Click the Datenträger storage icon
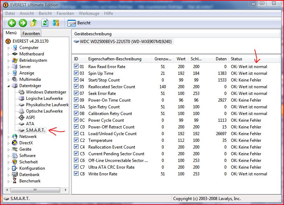Image resolution: width=284 pixels, height=205 pixels. click(x=15, y=86)
